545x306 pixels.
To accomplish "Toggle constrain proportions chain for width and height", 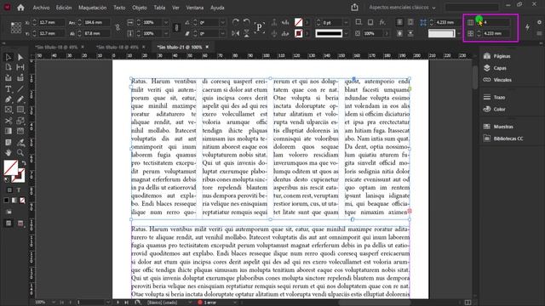I will pos(118,28).
